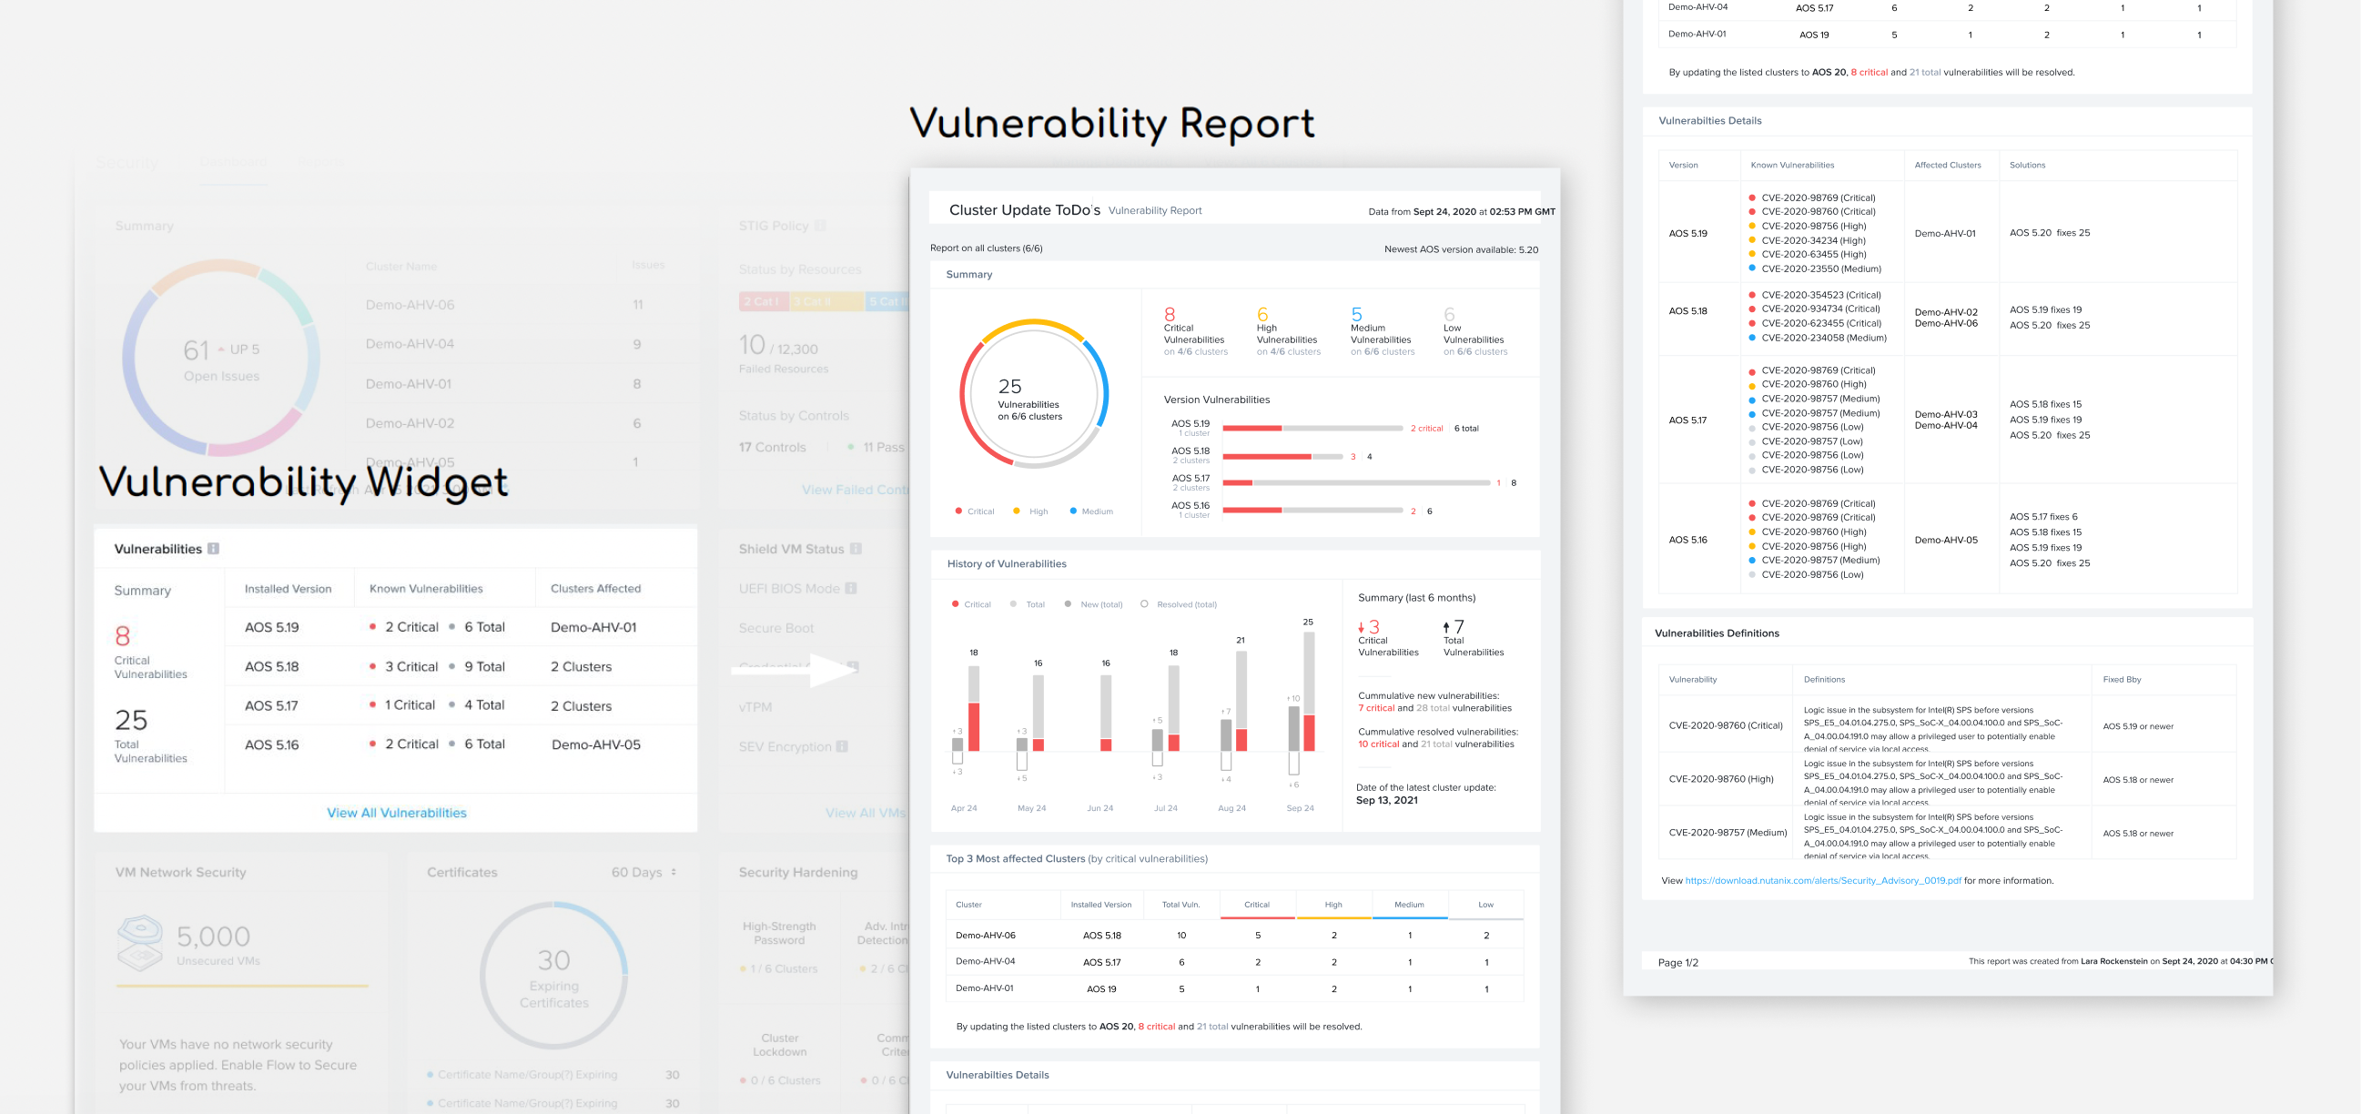
Task: Click the STIG Policy info icon
Action: pyautogui.click(x=821, y=226)
